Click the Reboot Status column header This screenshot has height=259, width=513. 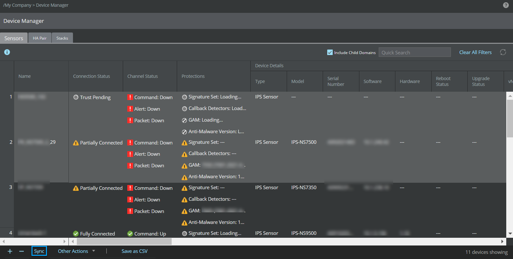[x=449, y=81]
